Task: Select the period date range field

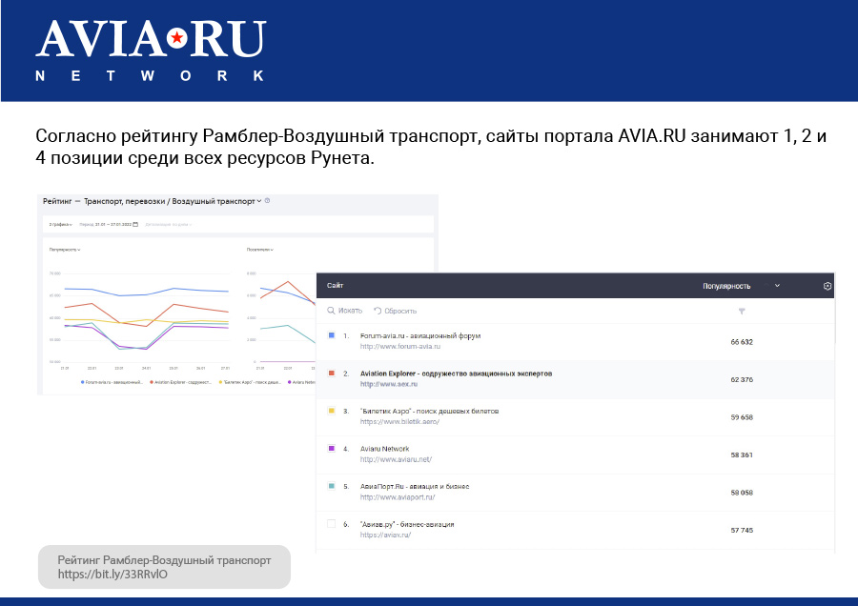Action: point(109,224)
